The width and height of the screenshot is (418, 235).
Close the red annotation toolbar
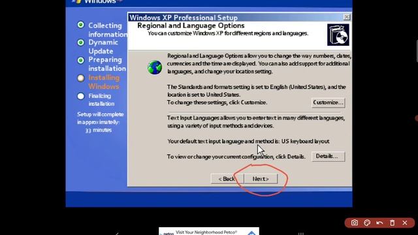pyautogui.click(x=405, y=223)
